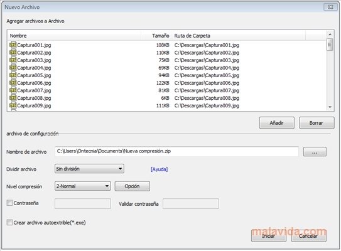Click the Captura008.jpg file icon
Image resolution: width=341 pixels, height=251 pixels.
click(x=13, y=98)
